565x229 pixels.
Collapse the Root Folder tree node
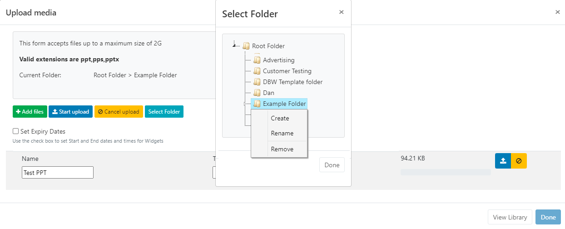point(234,45)
